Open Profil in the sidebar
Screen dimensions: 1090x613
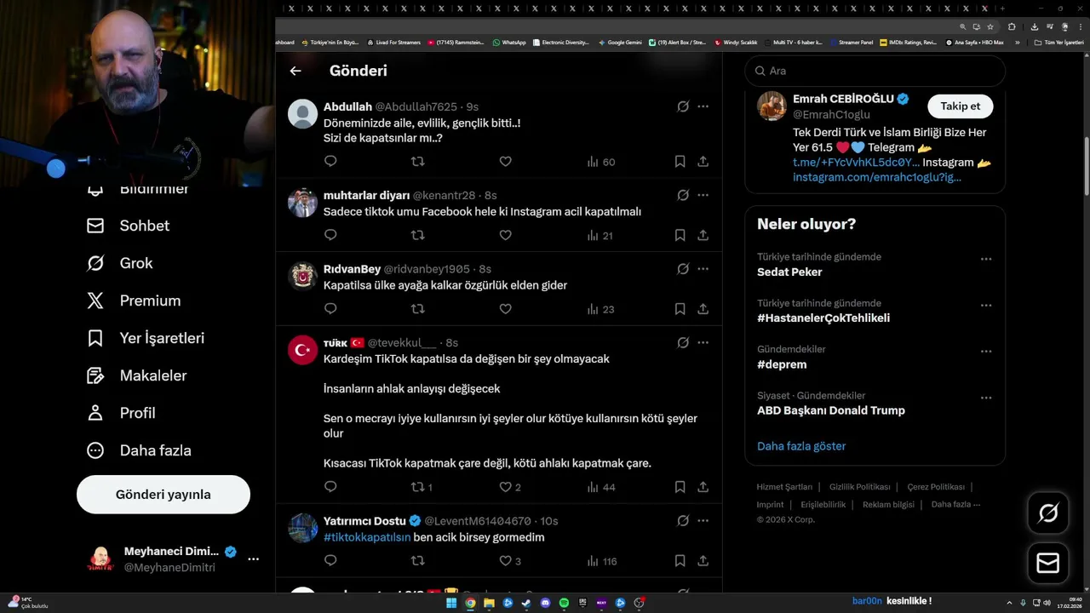[120, 413]
